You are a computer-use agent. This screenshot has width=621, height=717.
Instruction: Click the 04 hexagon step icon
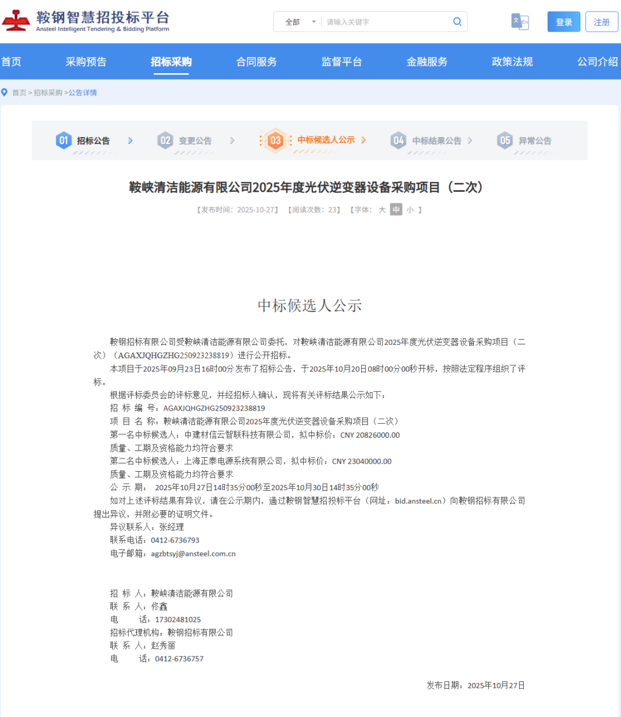[x=398, y=141]
